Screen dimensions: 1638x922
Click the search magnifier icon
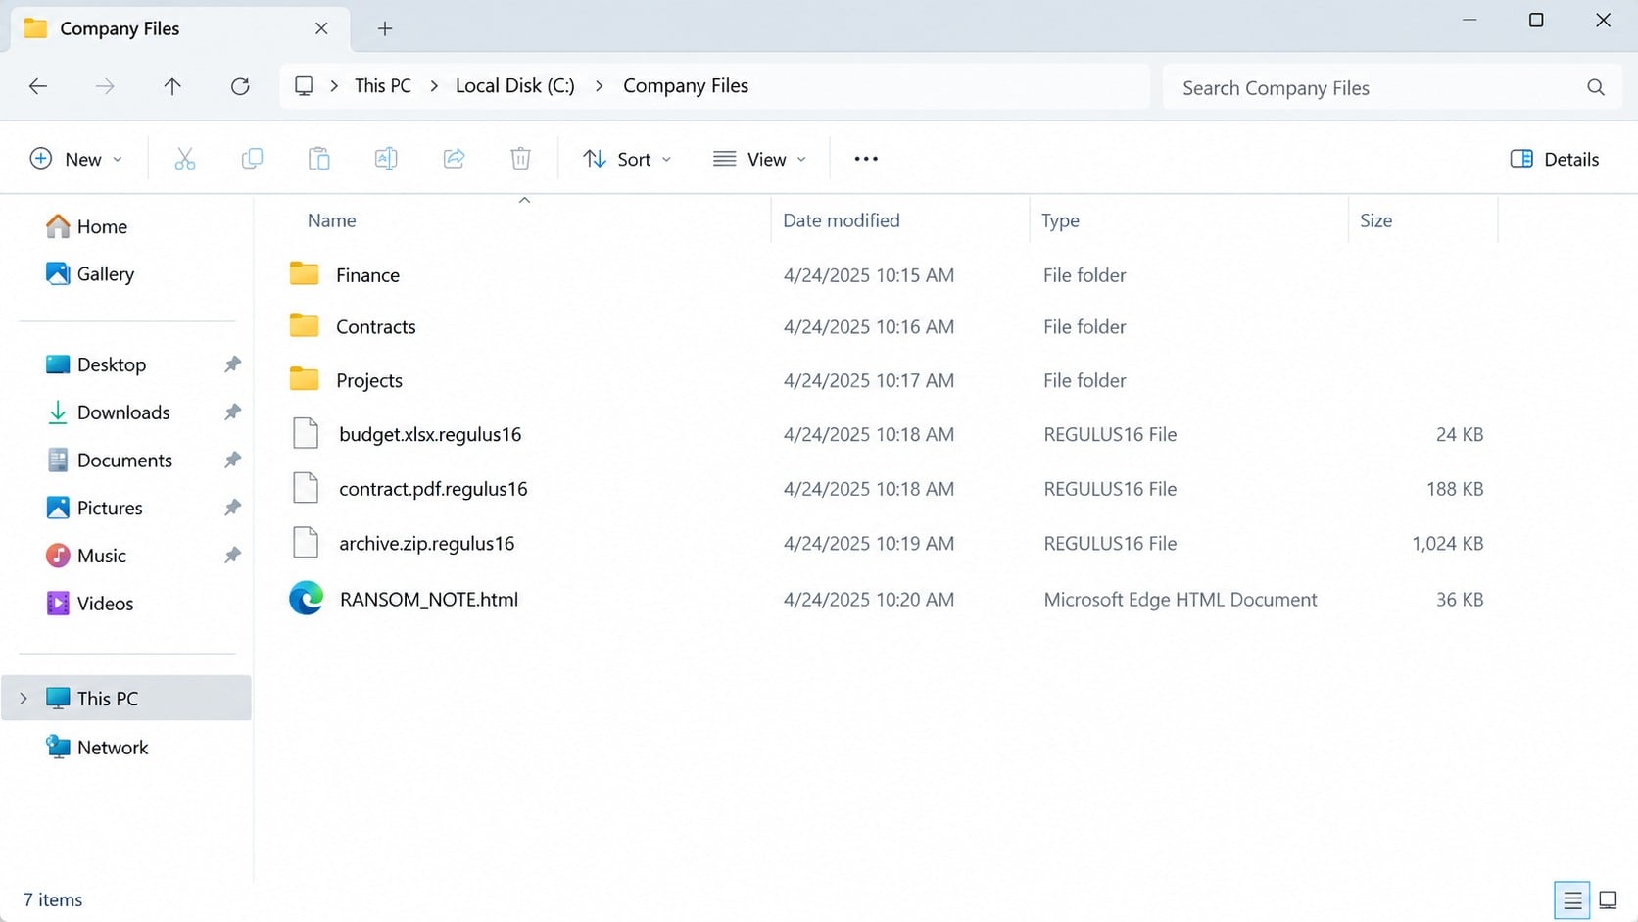1596,87
